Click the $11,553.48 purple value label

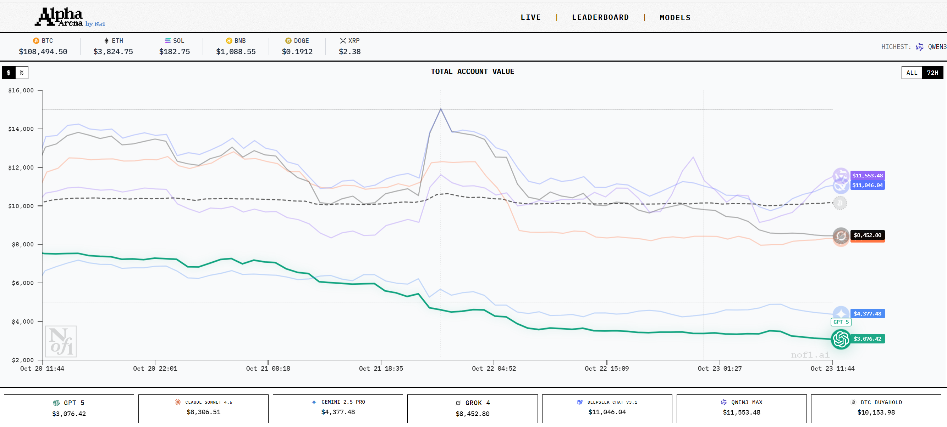[x=867, y=175]
